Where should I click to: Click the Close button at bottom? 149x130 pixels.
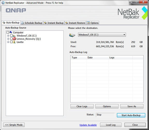pos(135,125)
